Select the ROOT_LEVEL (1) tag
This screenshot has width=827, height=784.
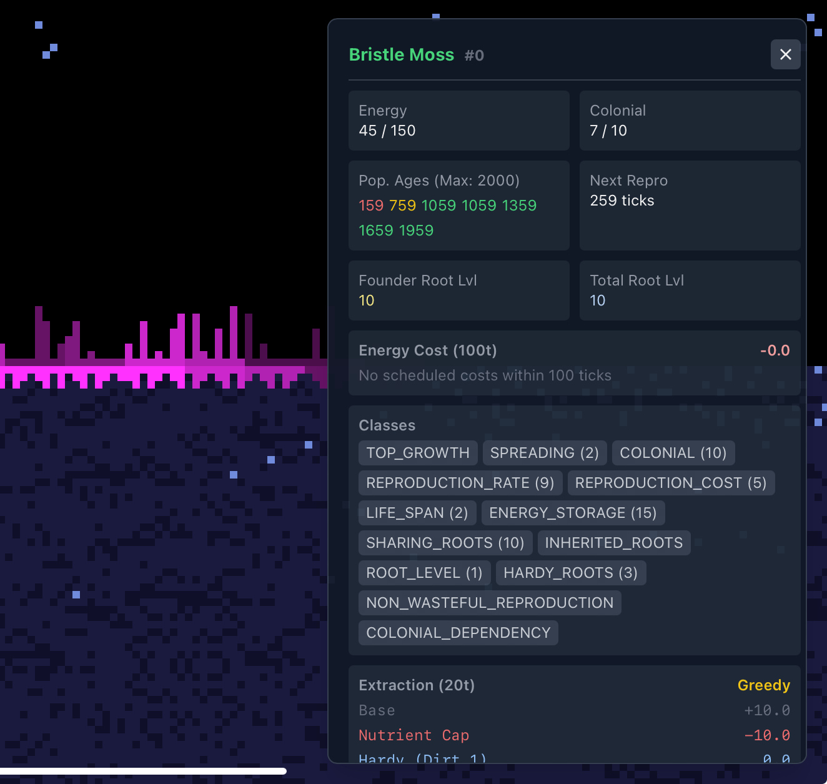tap(424, 573)
